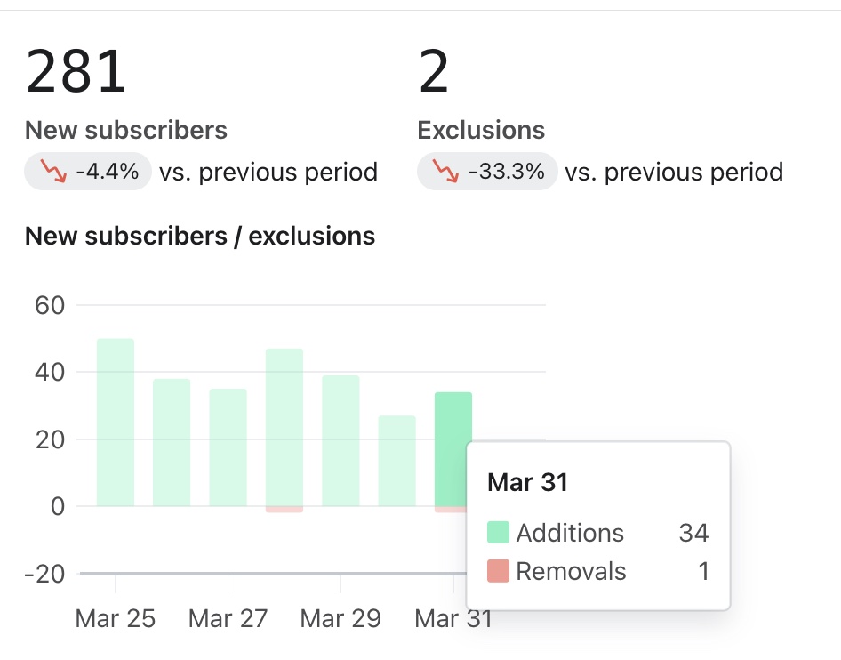Select the Mar 29 additions bar
This screenshot has height=660, width=841.
[x=340, y=440]
